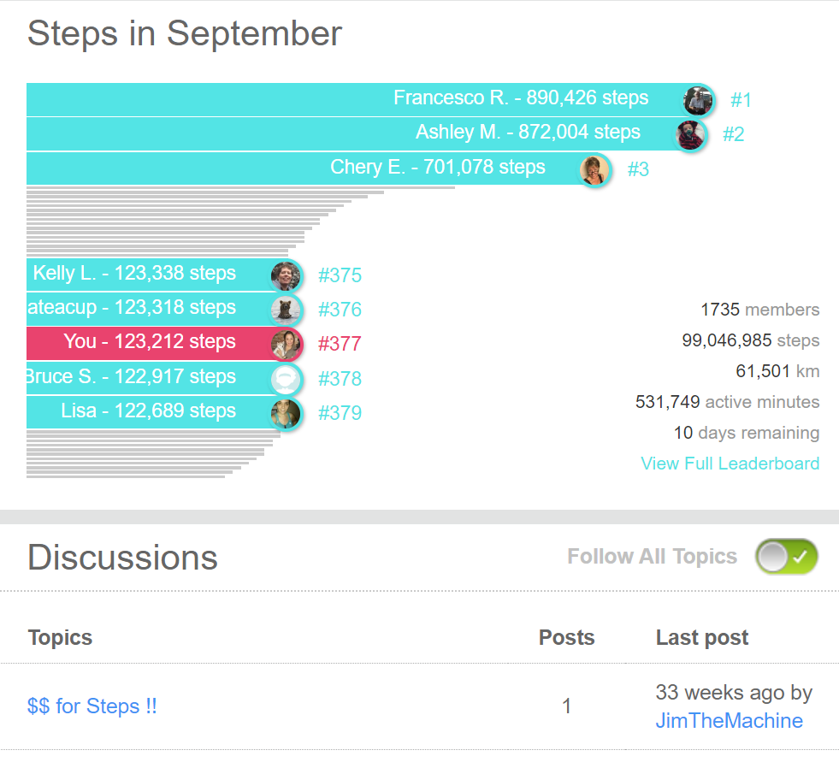Image resolution: width=839 pixels, height=768 pixels.
Task: Select the ateacup user avatar
Action: [x=286, y=310]
